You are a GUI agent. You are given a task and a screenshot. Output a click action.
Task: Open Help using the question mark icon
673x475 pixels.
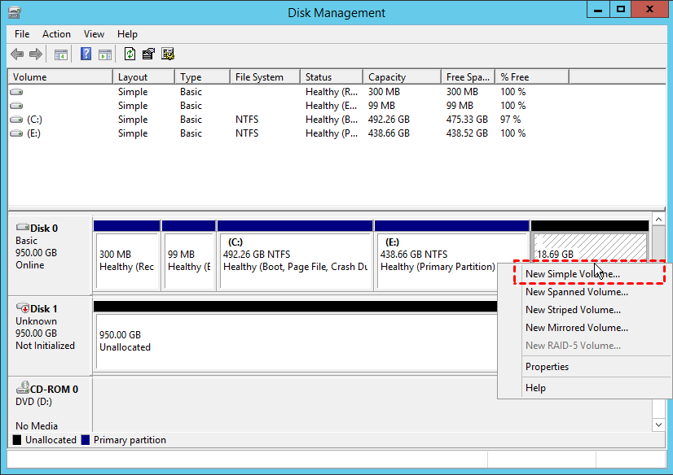click(x=86, y=54)
